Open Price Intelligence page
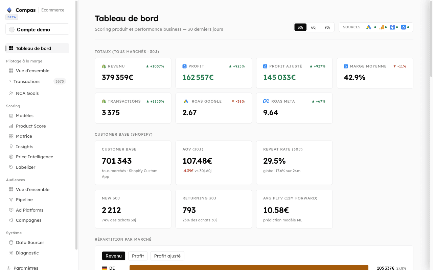Screen dimensions: 433x270 tap(37, 157)
